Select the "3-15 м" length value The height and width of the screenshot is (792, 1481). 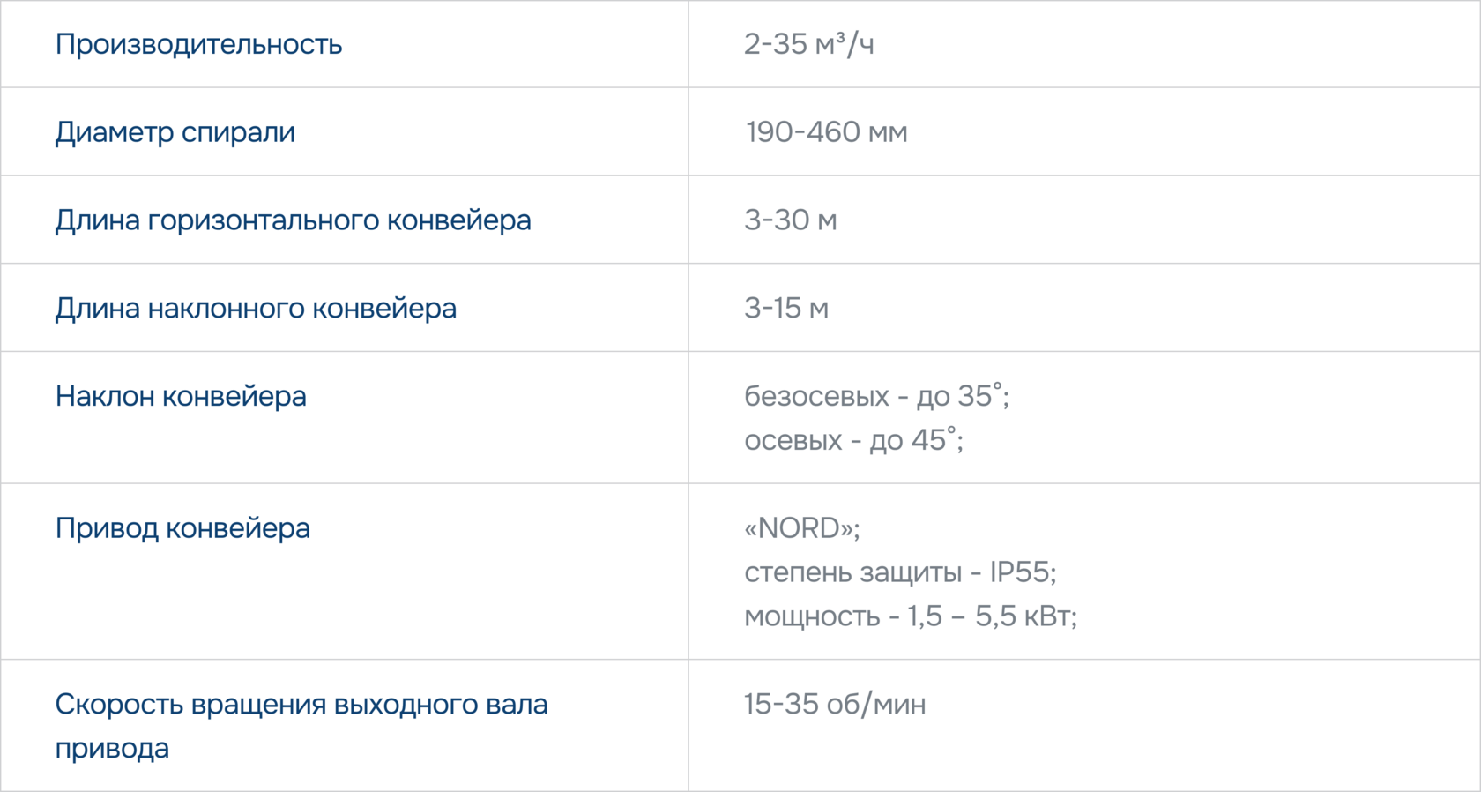click(x=785, y=309)
